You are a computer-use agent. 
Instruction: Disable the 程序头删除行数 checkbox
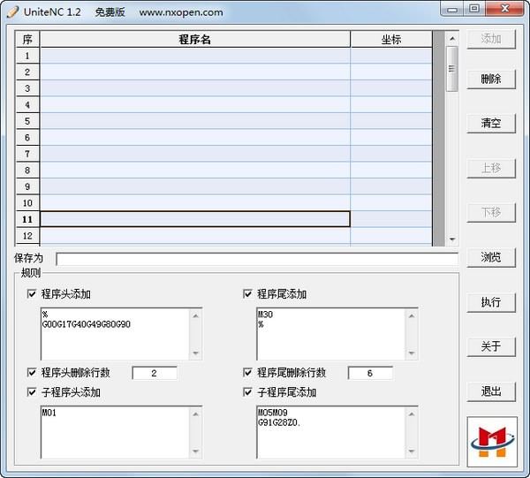click(32, 373)
